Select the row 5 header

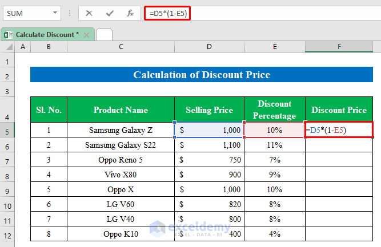7,131
